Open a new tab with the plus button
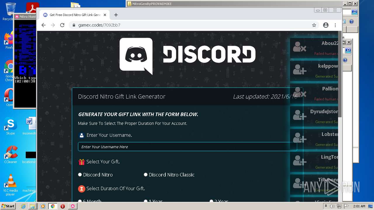 click(116, 15)
